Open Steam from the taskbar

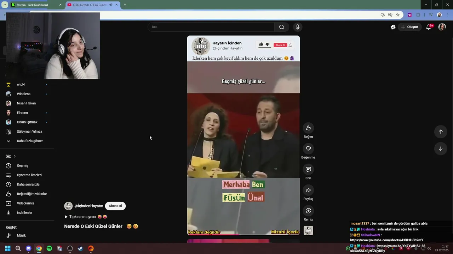point(80,248)
